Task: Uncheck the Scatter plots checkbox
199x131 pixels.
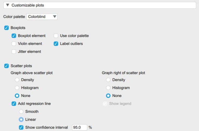Action: (x=6, y=66)
